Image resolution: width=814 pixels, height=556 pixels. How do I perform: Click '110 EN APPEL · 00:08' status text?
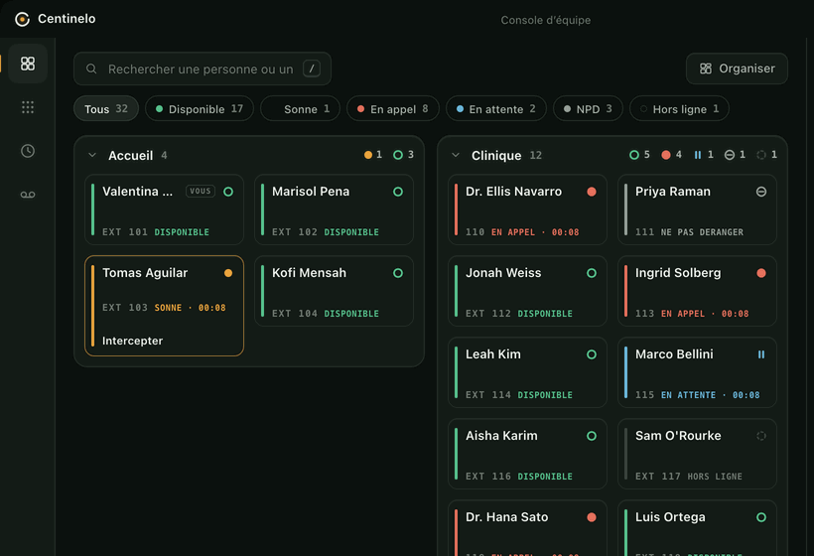pyautogui.click(x=522, y=232)
